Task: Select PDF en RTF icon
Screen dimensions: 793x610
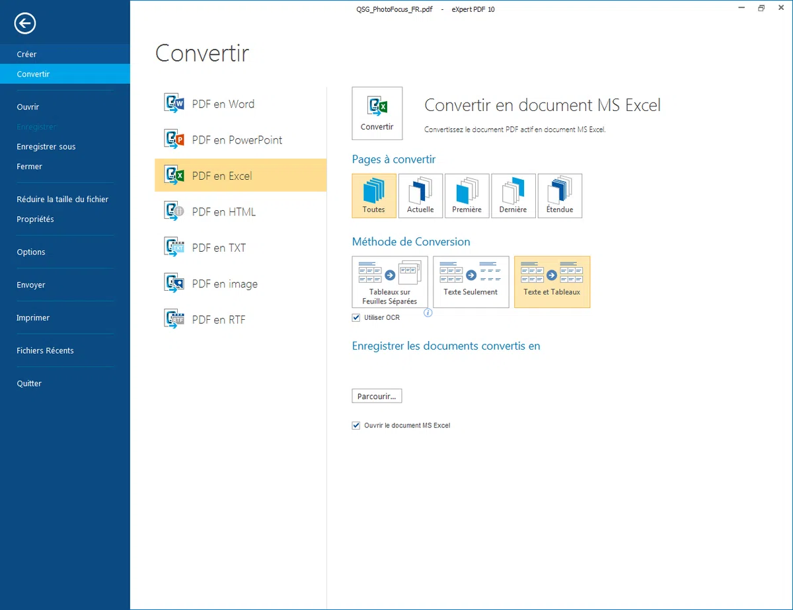Action: coord(174,319)
